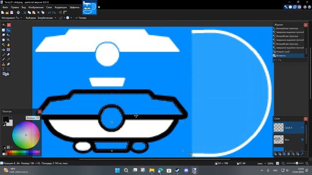
Task: Open the image list dropdown arrow
Action: pos(99,7)
